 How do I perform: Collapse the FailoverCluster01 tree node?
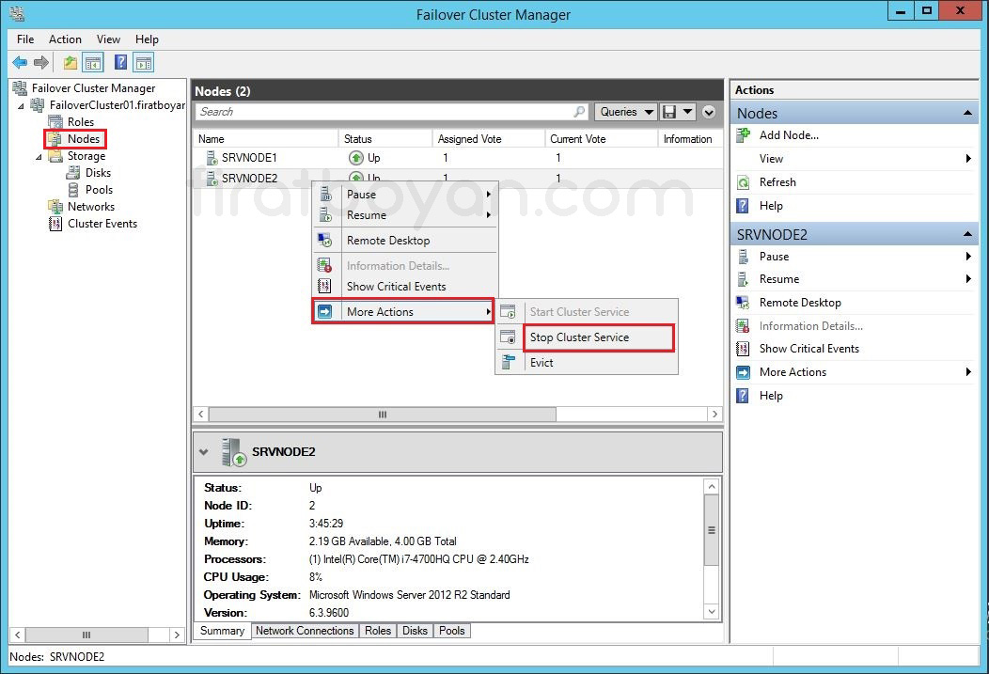pos(21,106)
